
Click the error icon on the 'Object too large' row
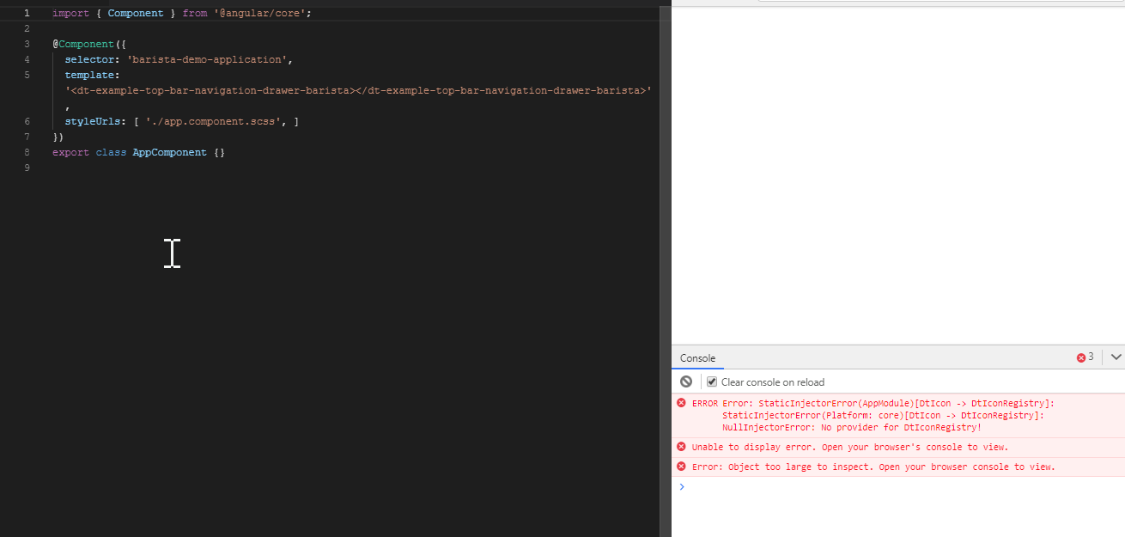point(682,467)
